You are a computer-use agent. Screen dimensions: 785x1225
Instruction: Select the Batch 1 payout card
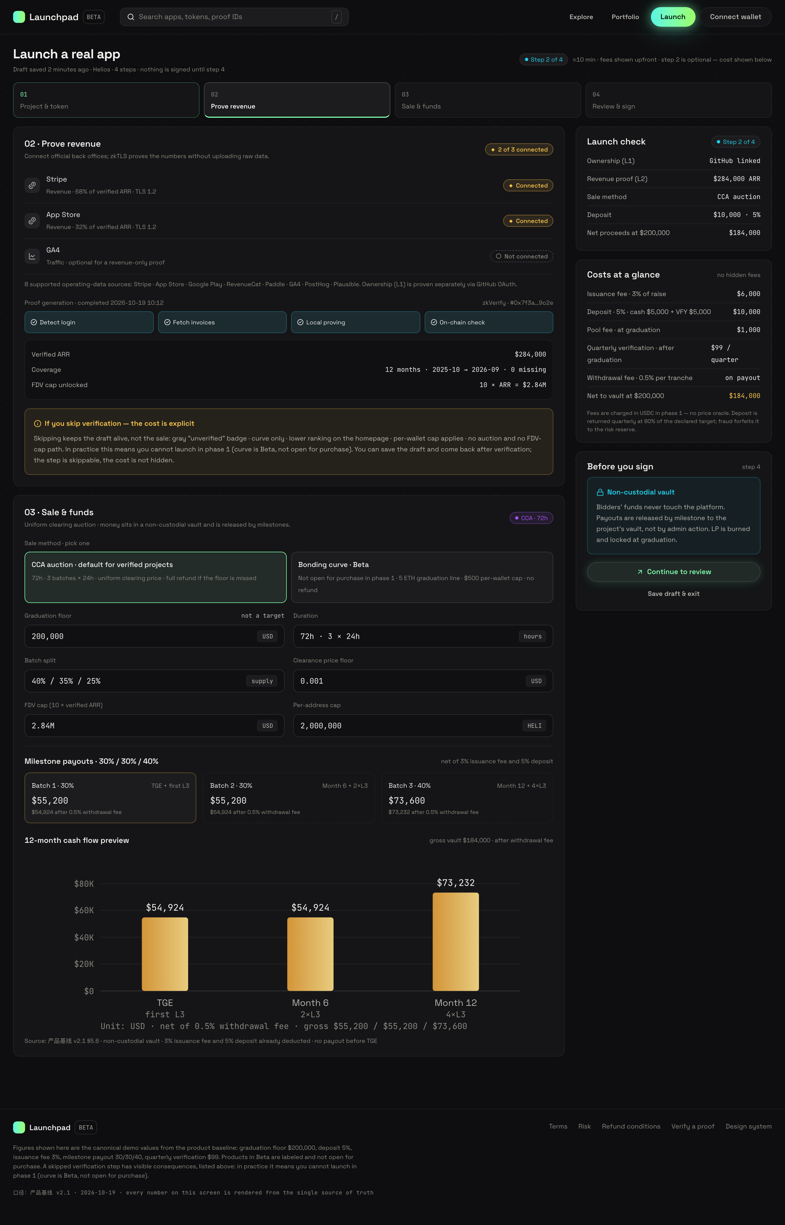pyautogui.click(x=110, y=798)
